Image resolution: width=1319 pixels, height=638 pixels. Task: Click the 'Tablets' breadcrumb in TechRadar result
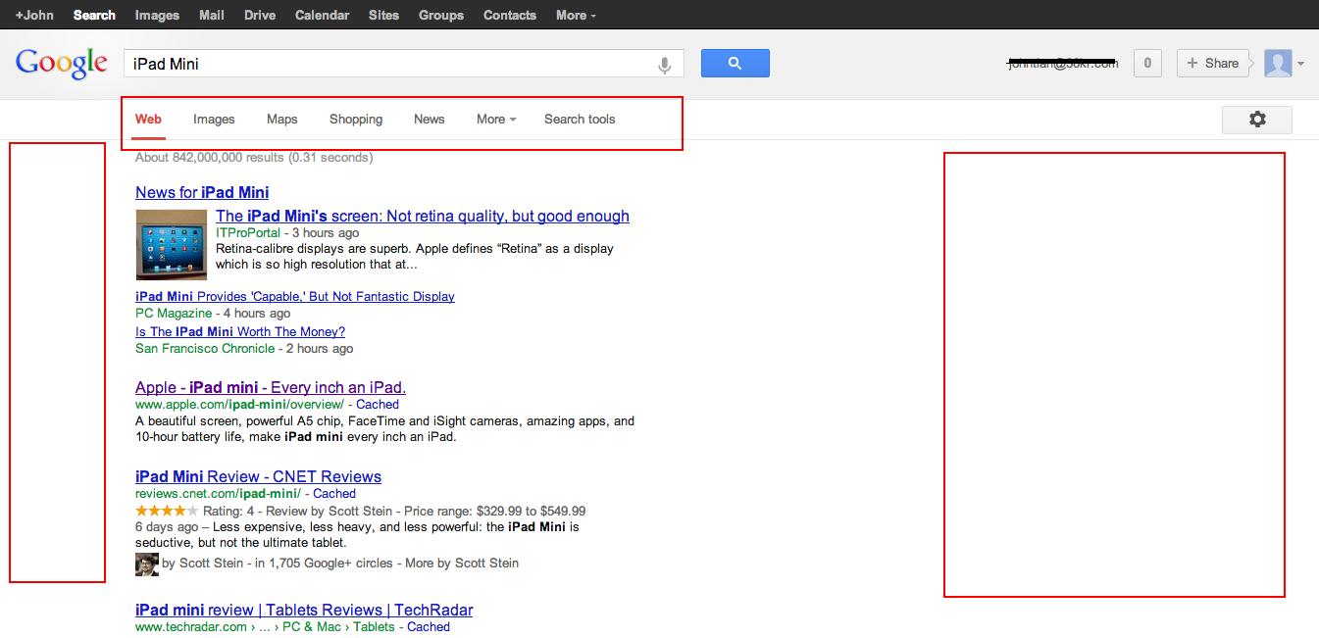[x=374, y=627]
